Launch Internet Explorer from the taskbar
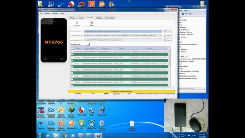245x138 pixels. [x=48, y=135]
